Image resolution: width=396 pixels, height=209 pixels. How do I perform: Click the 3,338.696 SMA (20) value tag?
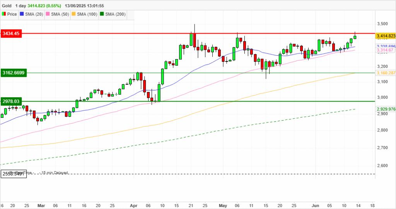point(386,46)
